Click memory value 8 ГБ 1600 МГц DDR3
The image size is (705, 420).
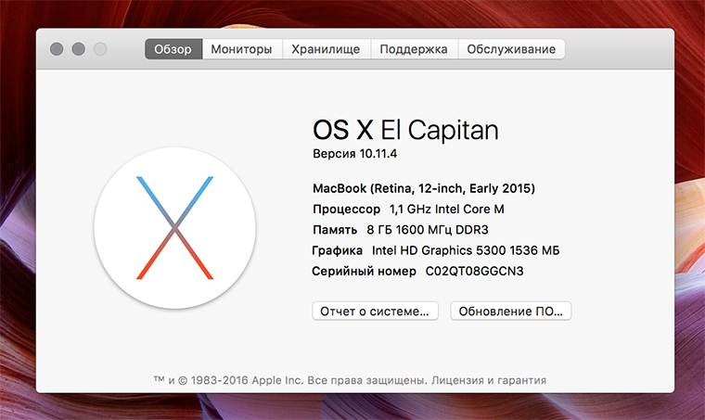click(x=428, y=230)
